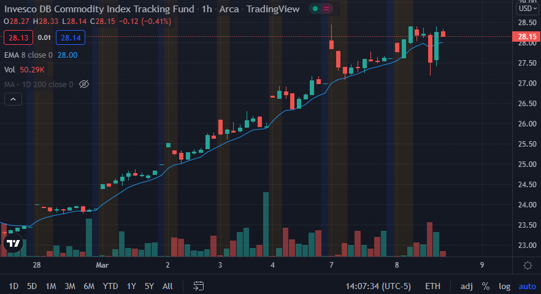Open the USD currency dropdown
The image size is (541, 294).
[x=528, y=9]
